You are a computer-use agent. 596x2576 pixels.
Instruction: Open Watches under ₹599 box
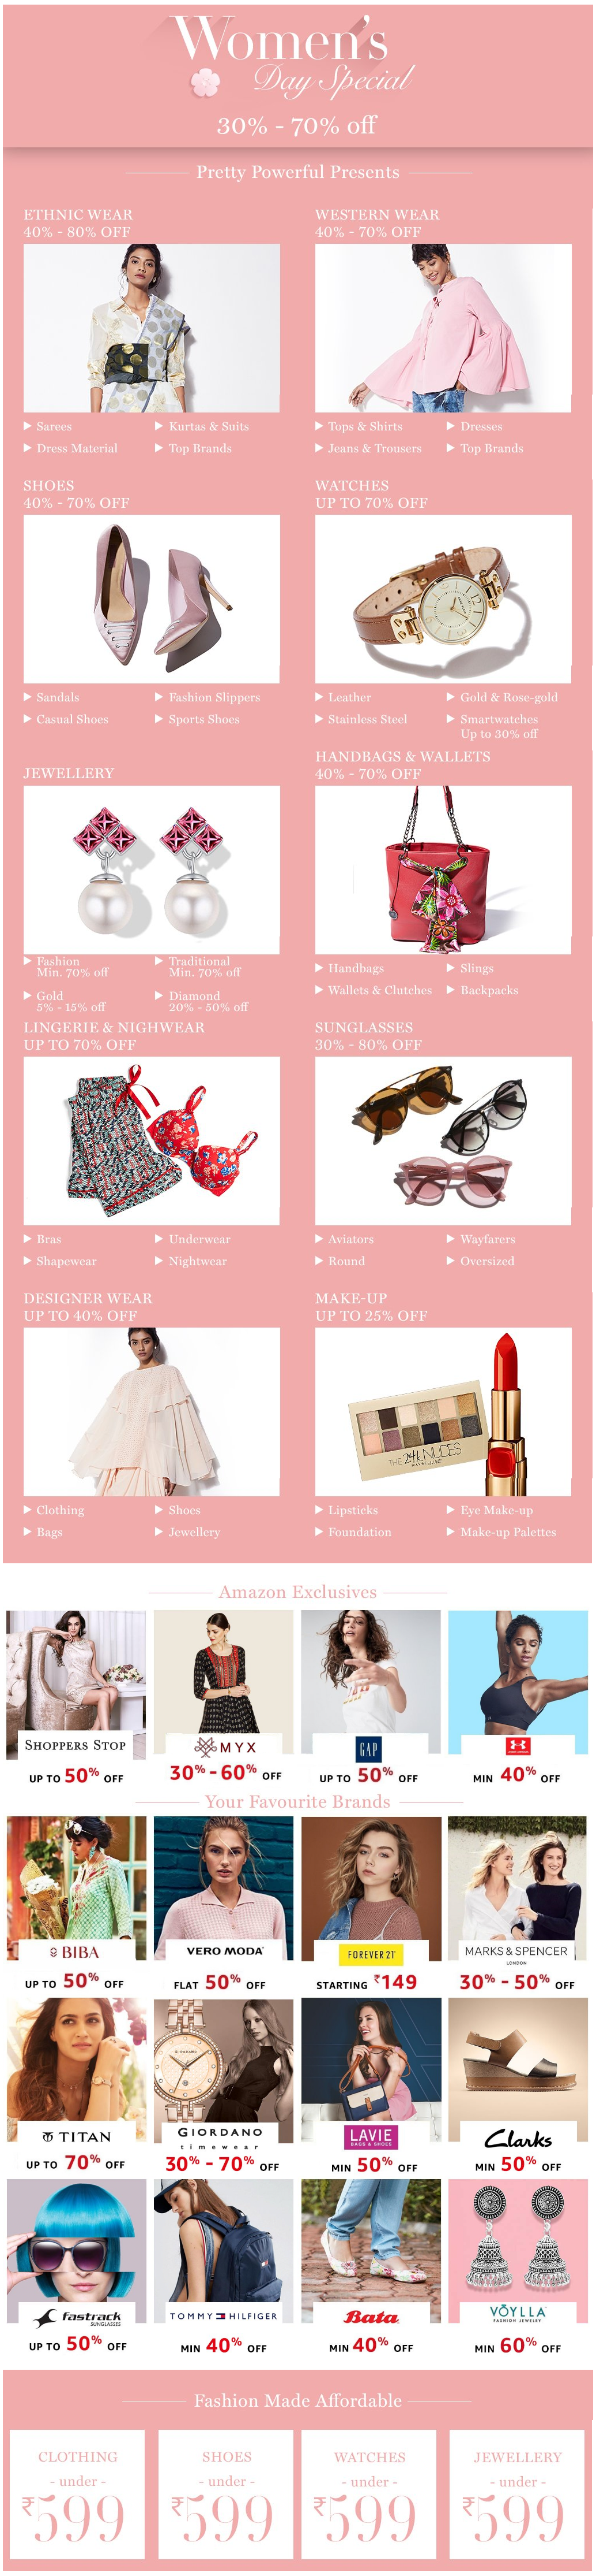point(371,2496)
